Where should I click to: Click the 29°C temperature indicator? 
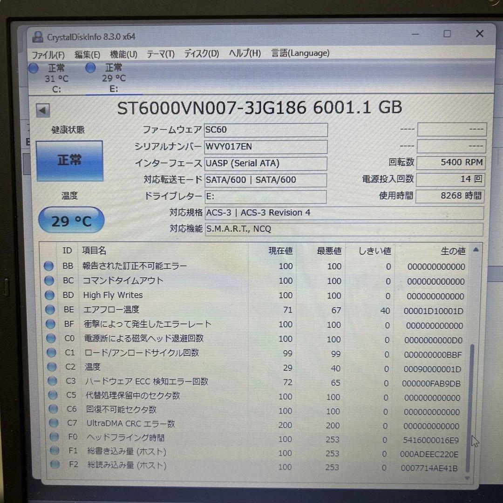click(71, 220)
